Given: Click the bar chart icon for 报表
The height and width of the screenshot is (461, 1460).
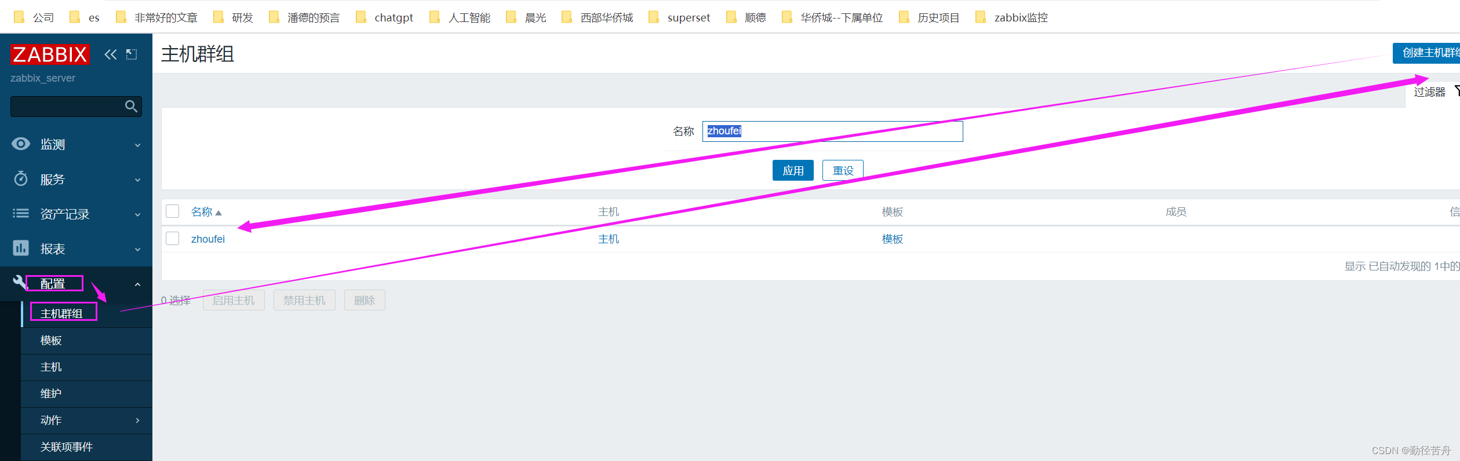Looking at the screenshot, I should point(21,248).
